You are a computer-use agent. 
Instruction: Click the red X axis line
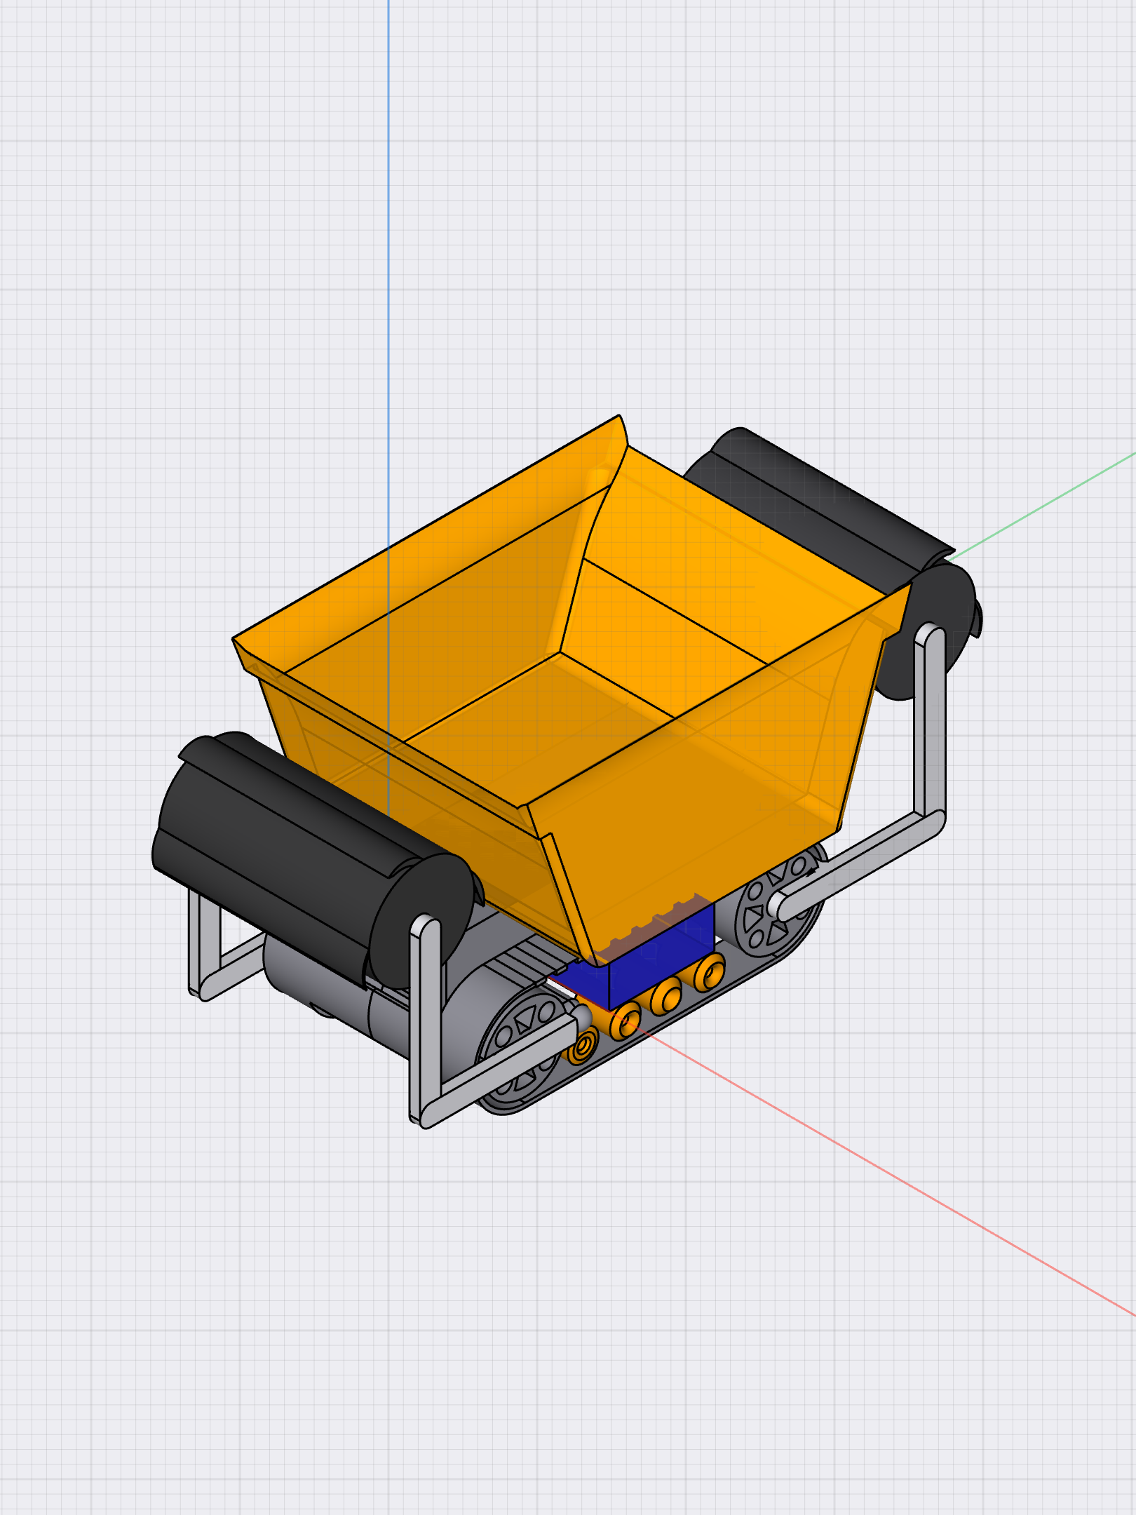[884, 1170]
